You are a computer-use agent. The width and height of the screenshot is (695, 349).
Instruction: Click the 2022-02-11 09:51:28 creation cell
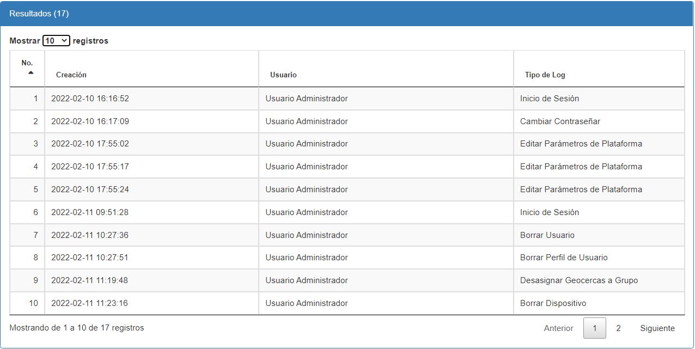[90, 212]
